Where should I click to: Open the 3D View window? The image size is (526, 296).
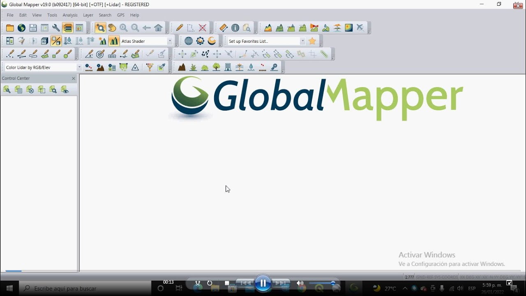[x=44, y=41]
